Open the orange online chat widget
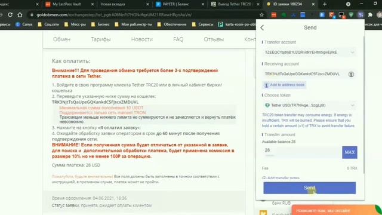 click(336, 210)
